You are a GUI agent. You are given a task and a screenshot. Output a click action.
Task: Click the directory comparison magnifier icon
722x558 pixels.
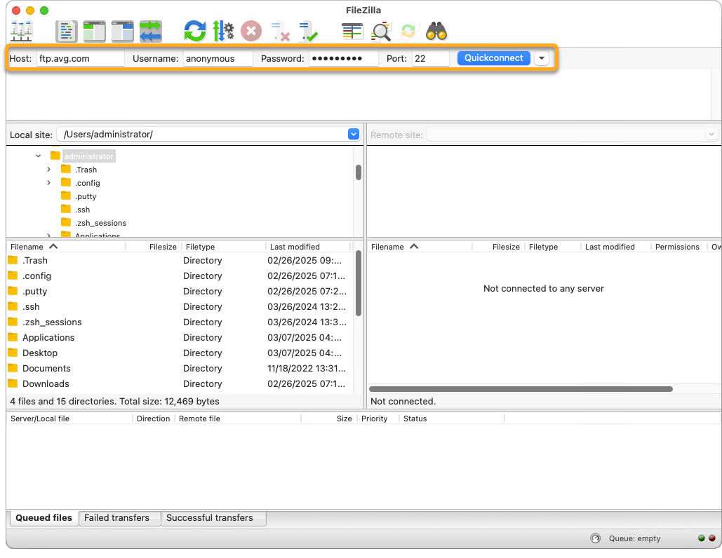(381, 31)
